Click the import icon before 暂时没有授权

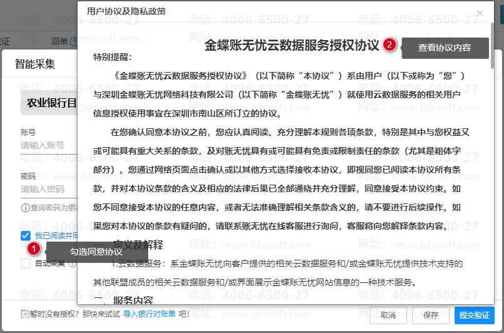(x=24, y=314)
